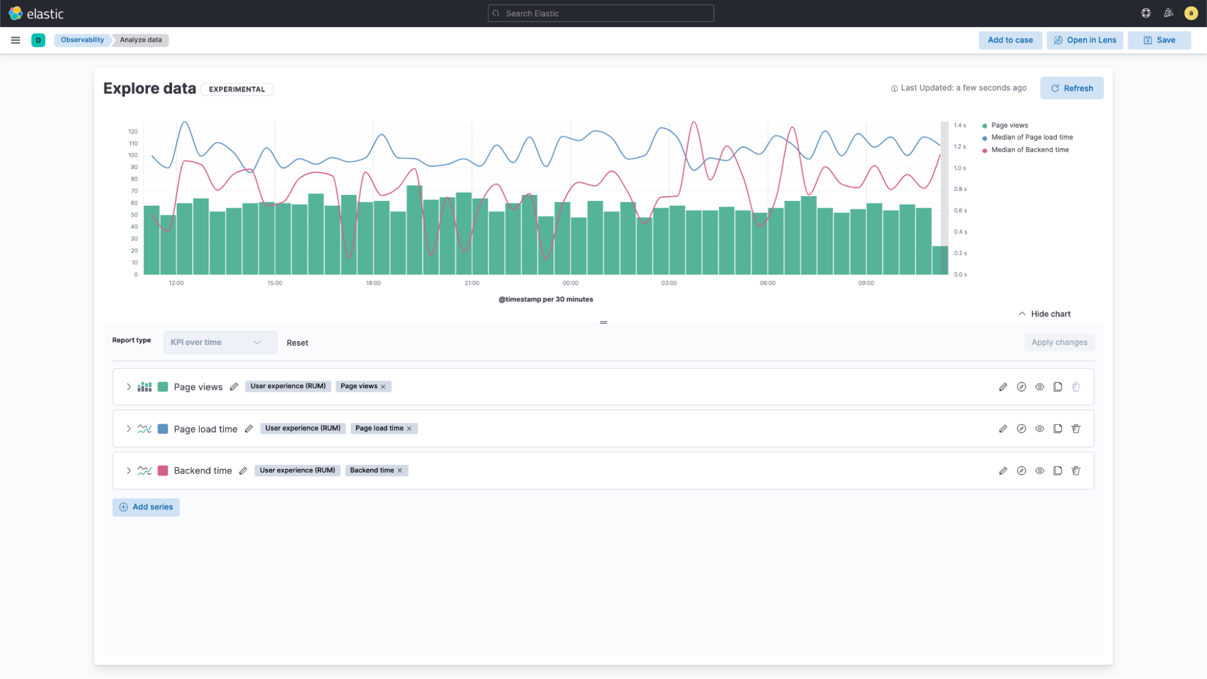Add a new series
The height and width of the screenshot is (679, 1207).
coord(146,507)
